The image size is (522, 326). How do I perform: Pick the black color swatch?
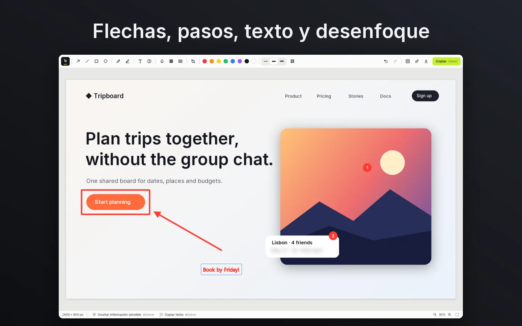tap(247, 61)
